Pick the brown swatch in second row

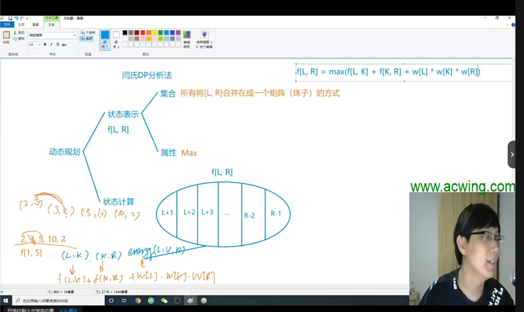137,39
